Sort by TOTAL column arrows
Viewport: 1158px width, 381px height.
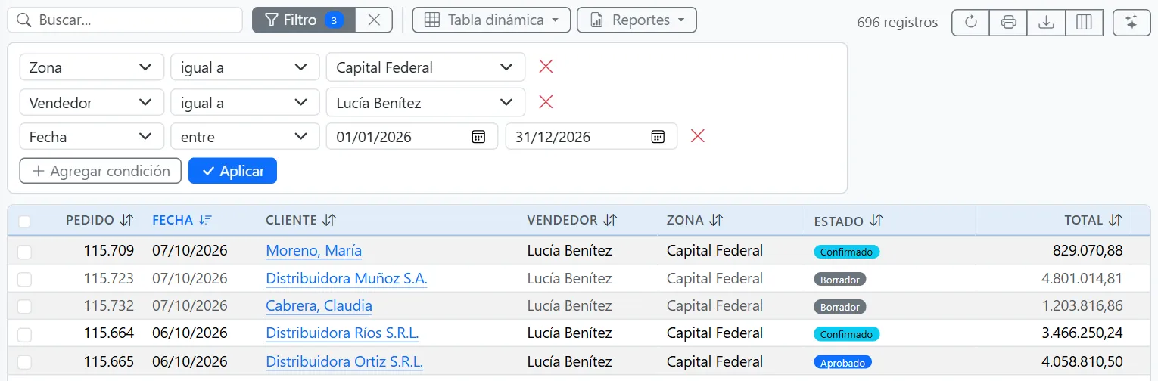[x=1116, y=220]
